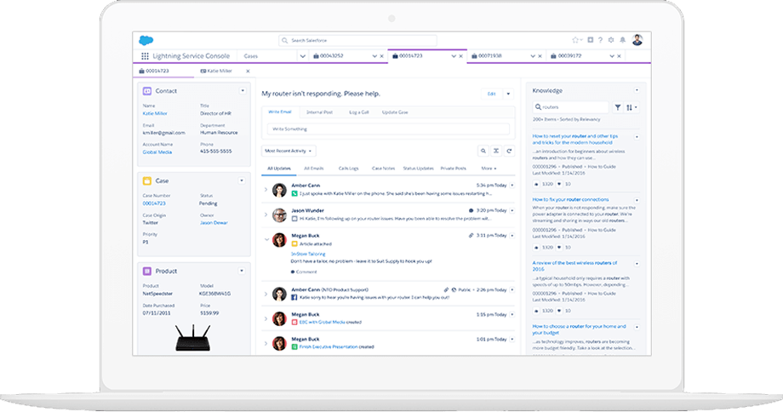This screenshot has width=783, height=412.
Task: Open the user profile avatar
Action: click(x=637, y=40)
